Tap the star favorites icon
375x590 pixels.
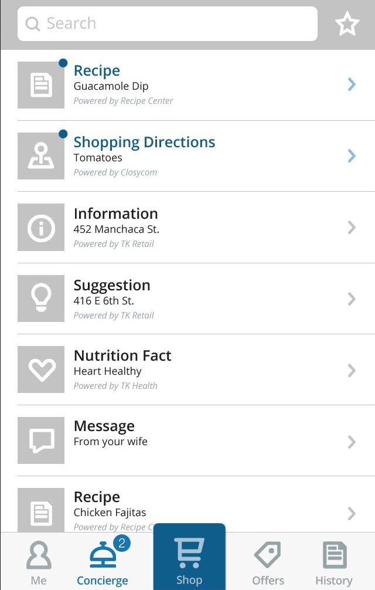pyautogui.click(x=347, y=23)
